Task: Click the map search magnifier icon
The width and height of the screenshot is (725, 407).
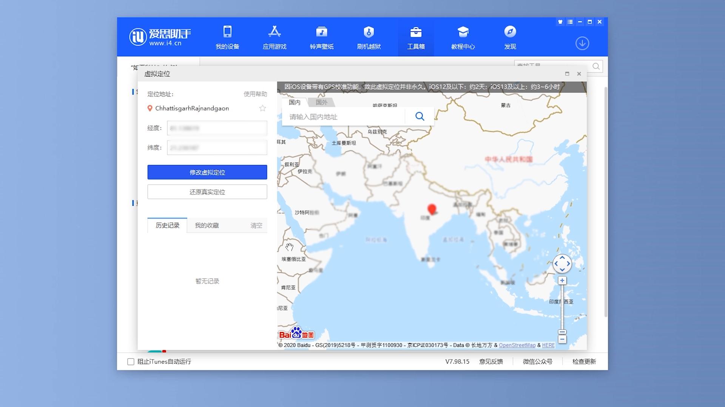Action: pos(420,116)
